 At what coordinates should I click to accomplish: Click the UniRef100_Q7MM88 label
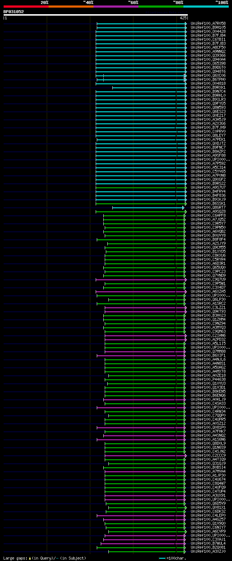208,351
